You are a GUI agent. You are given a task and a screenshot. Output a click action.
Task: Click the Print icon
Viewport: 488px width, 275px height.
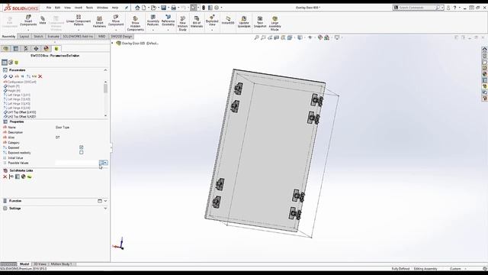point(174,8)
